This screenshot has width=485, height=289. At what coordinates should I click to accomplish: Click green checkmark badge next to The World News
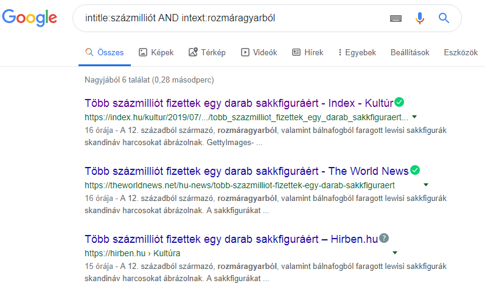(415, 170)
